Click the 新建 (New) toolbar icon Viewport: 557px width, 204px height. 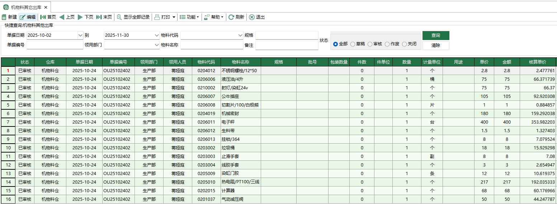(x=4, y=17)
